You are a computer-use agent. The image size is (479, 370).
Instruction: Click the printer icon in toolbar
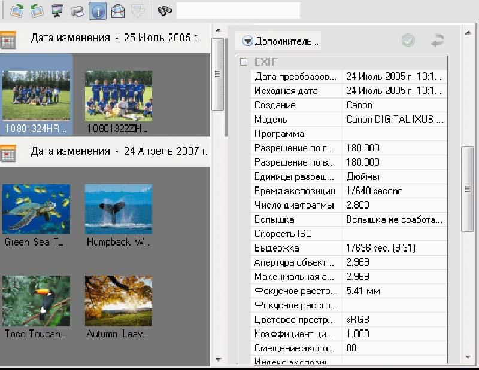77,10
